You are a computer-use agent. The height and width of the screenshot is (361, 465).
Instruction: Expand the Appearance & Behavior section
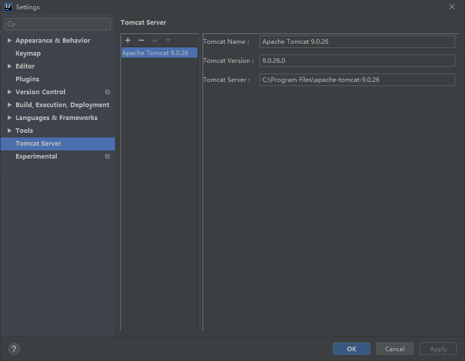(x=9, y=40)
